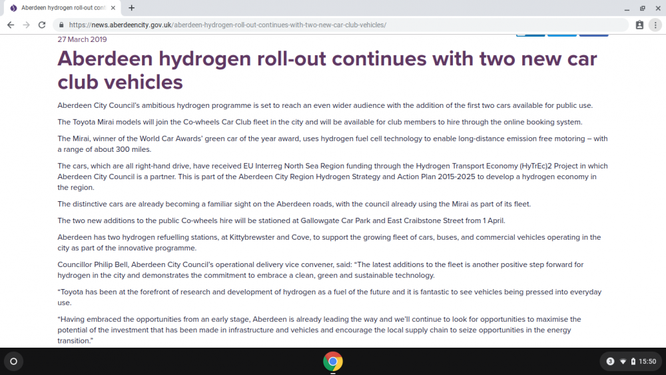Image resolution: width=666 pixels, height=375 pixels.
Task: Open Chrome three-dot menu
Action: coord(655,25)
